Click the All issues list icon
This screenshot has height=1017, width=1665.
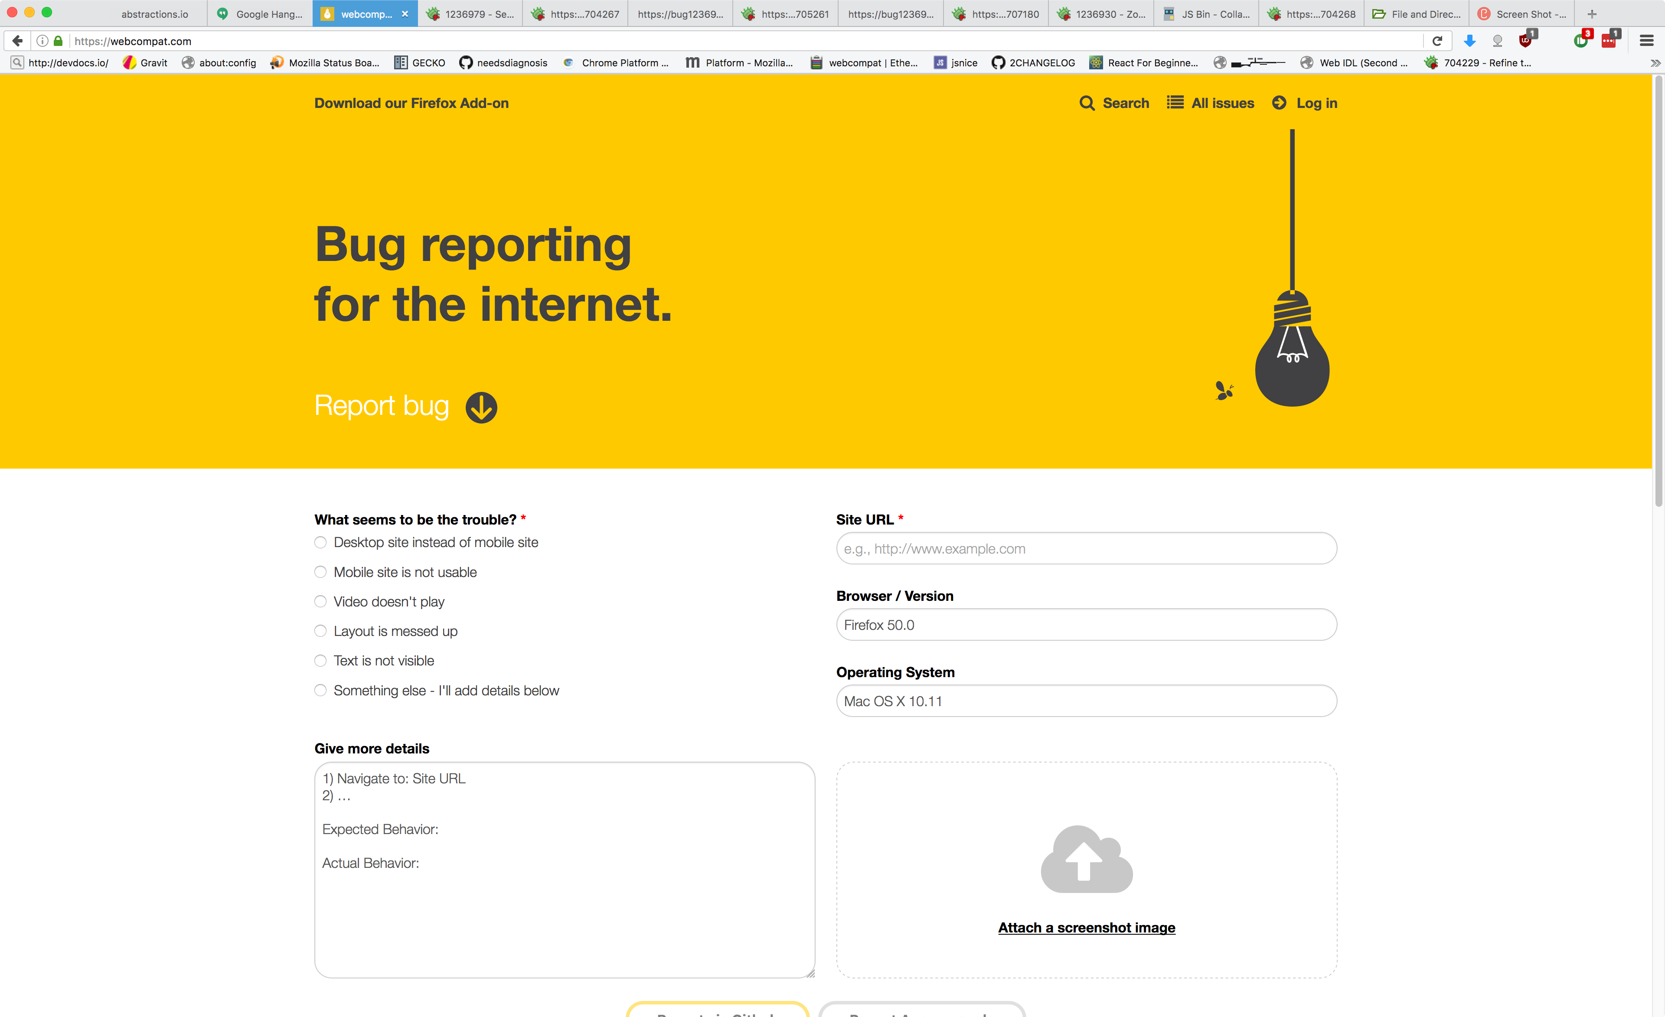[x=1175, y=103]
